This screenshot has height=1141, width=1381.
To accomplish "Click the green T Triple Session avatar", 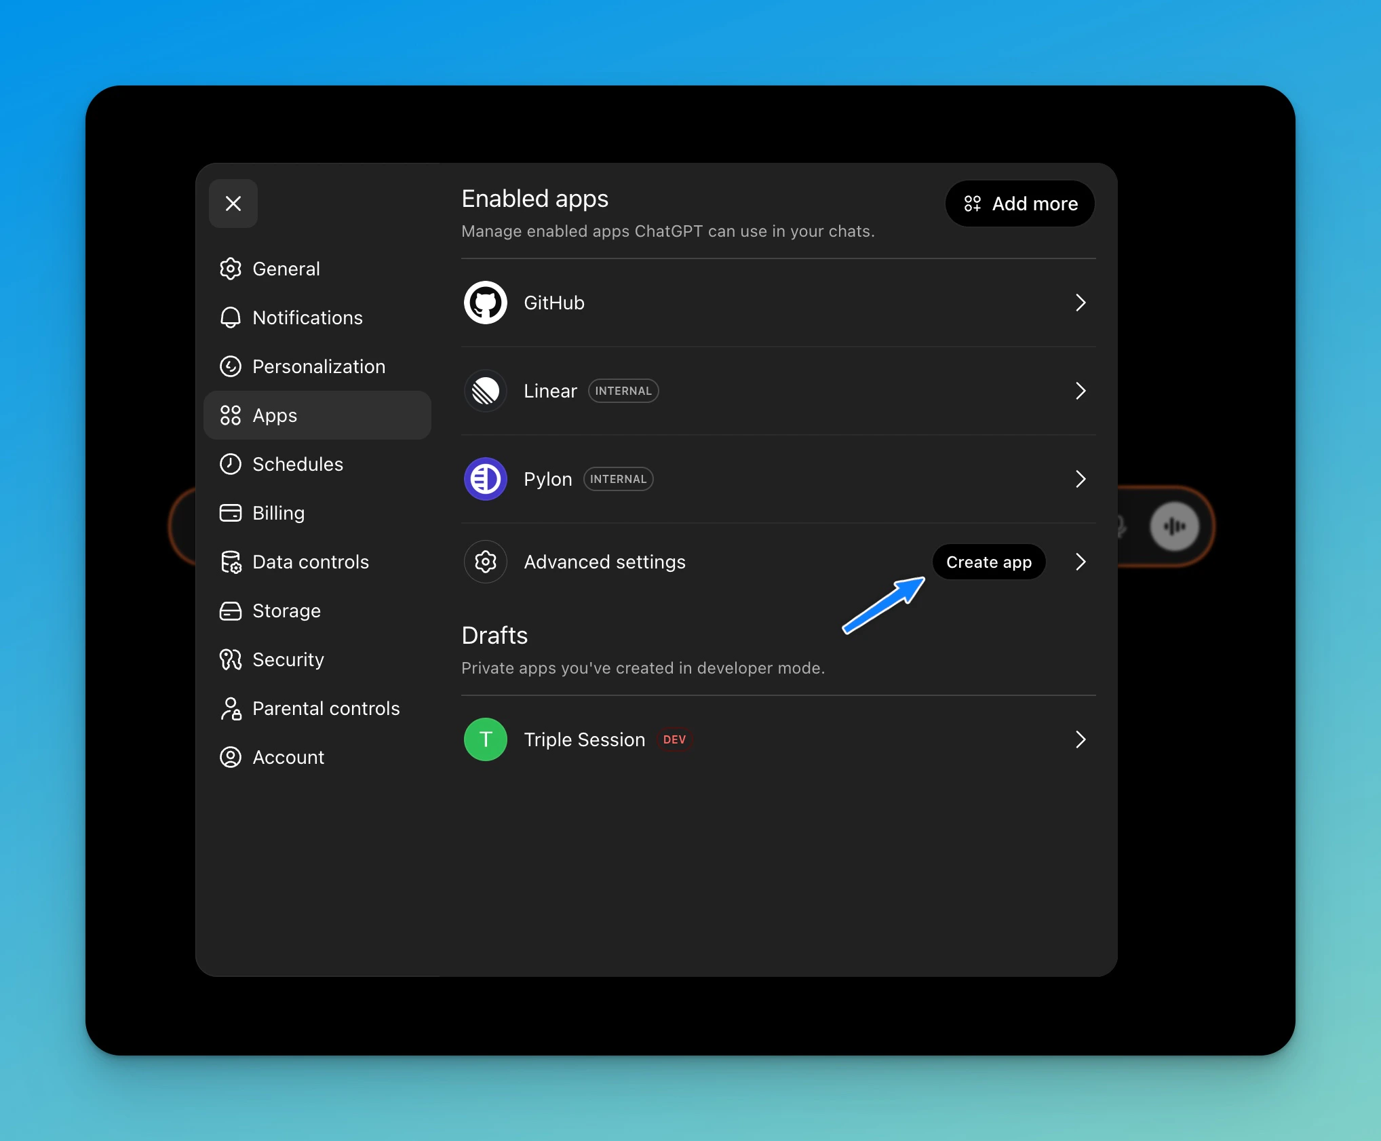I will (486, 739).
